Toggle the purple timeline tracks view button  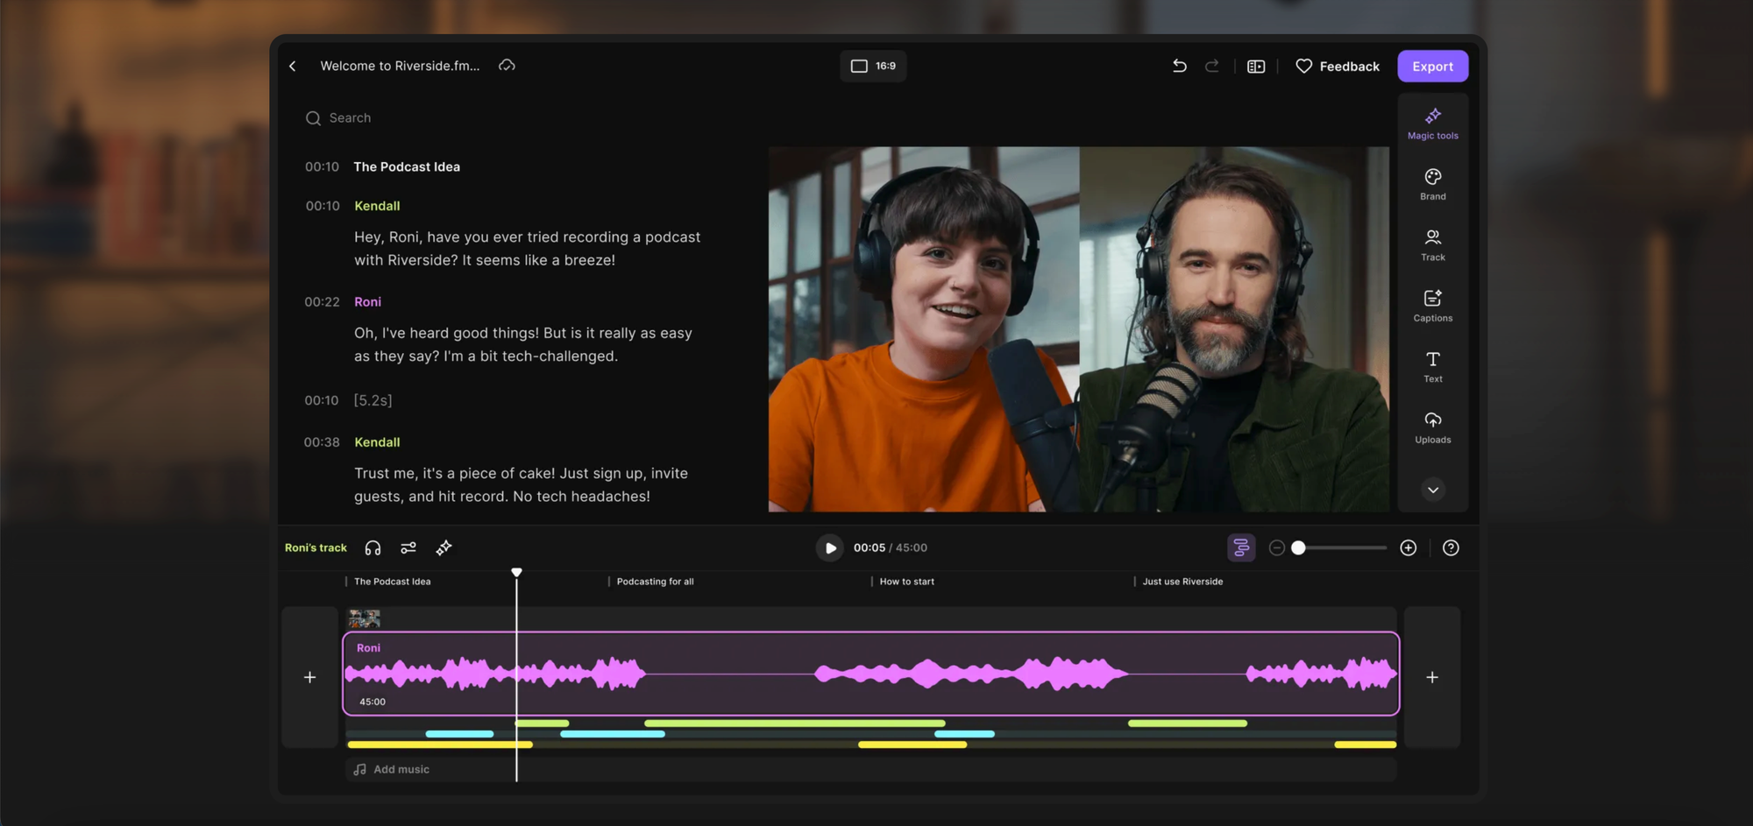pyautogui.click(x=1241, y=548)
